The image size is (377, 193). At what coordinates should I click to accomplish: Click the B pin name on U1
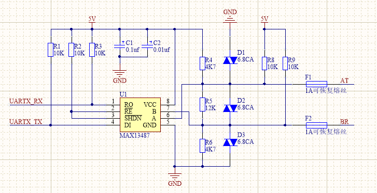coord(155,111)
